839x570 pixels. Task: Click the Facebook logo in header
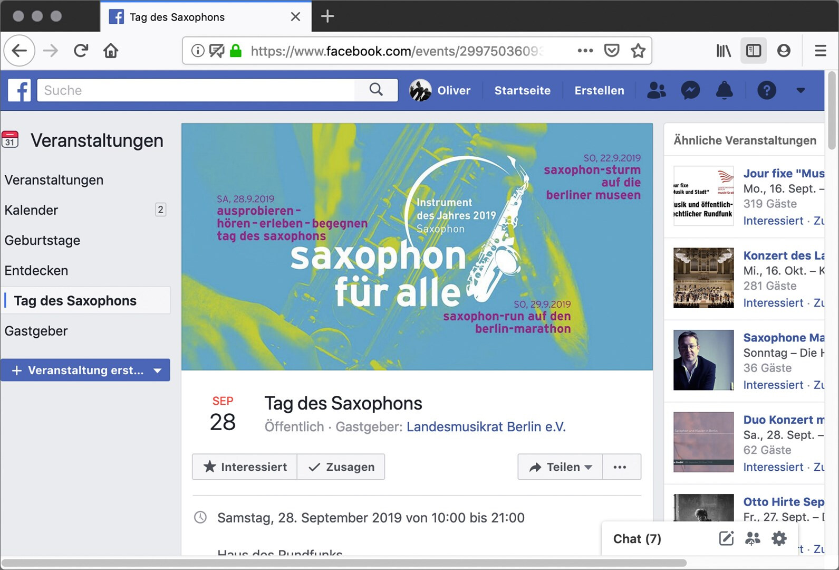point(20,90)
